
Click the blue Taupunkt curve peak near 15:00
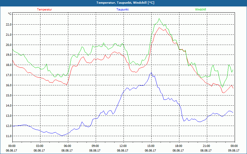pos(151,72)
